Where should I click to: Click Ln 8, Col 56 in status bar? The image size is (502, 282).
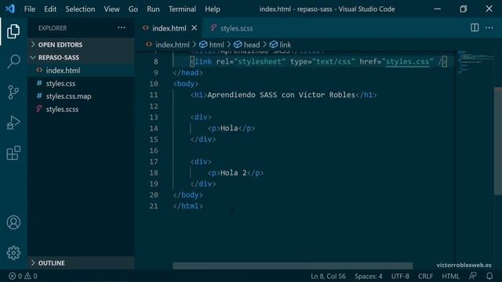click(328, 276)
